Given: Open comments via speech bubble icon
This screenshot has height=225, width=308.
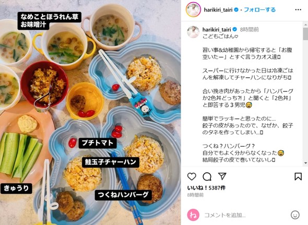Looking at the screenshot, I should point(207,176).
